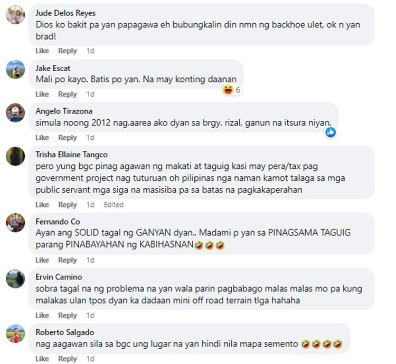The height and width of the screenshot is (364, 396).
Task: Open Angelo Tirazona's profile photo
Action: 15,113
